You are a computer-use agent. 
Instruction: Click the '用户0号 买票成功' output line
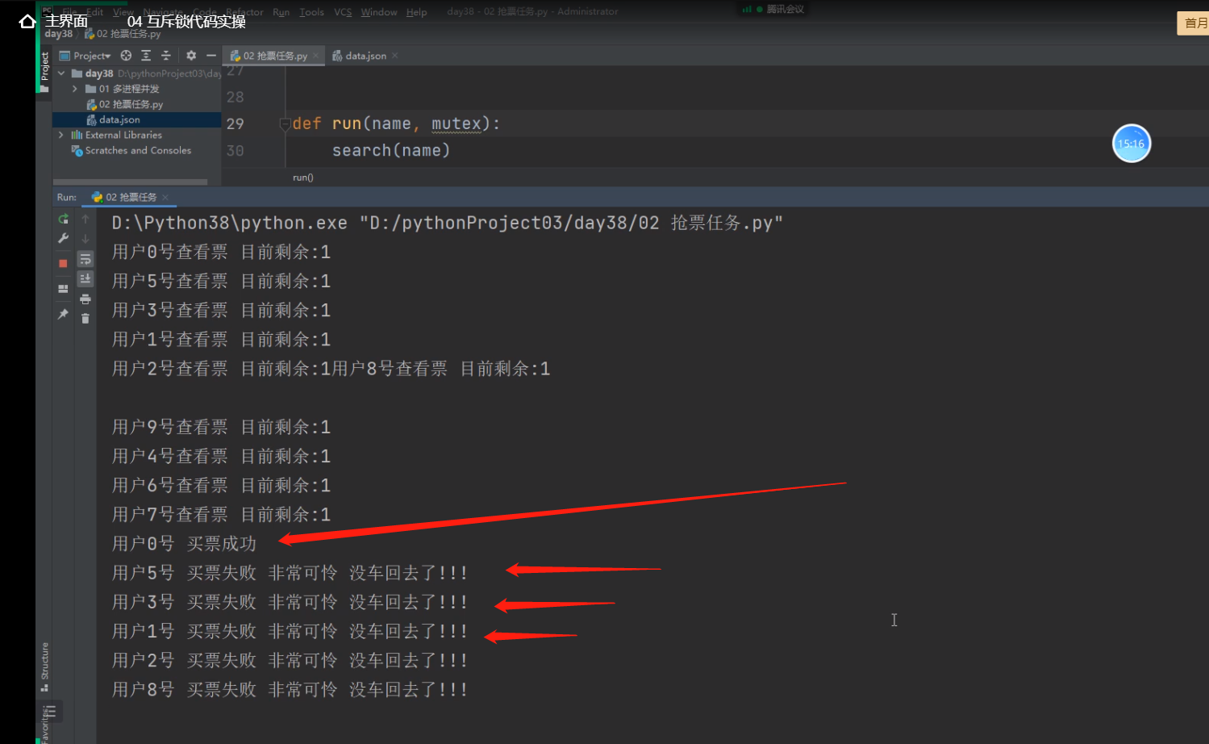184,544
